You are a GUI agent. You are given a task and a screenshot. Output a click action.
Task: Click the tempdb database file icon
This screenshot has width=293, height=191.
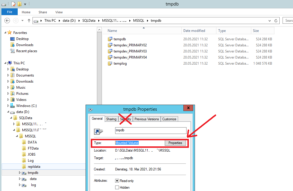click(x=110, y=39)
